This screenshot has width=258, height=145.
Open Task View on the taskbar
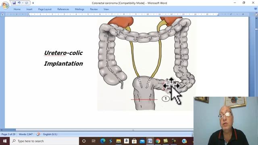[94, 141]
